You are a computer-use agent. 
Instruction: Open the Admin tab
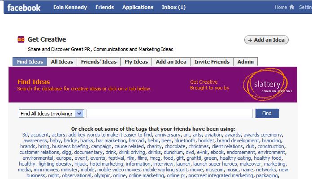pyautogui.click(x=246, y=62)
